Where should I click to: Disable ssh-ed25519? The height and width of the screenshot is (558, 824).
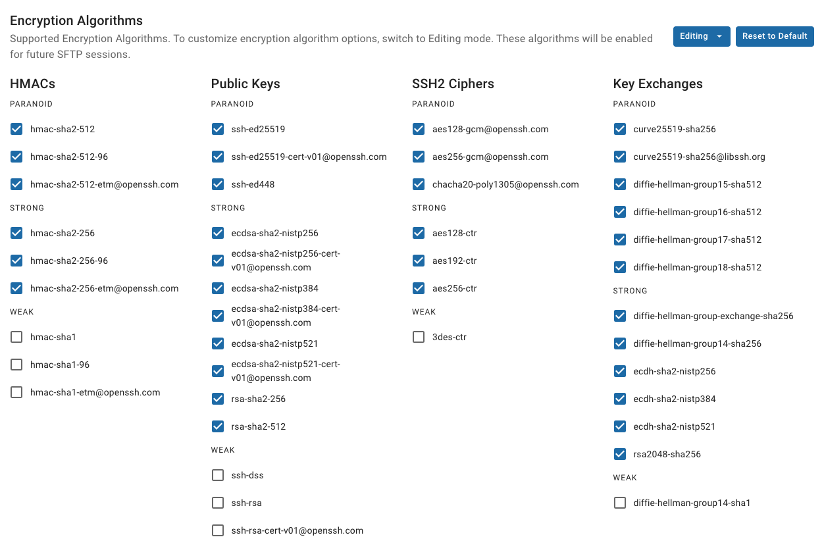pos(218,129)
